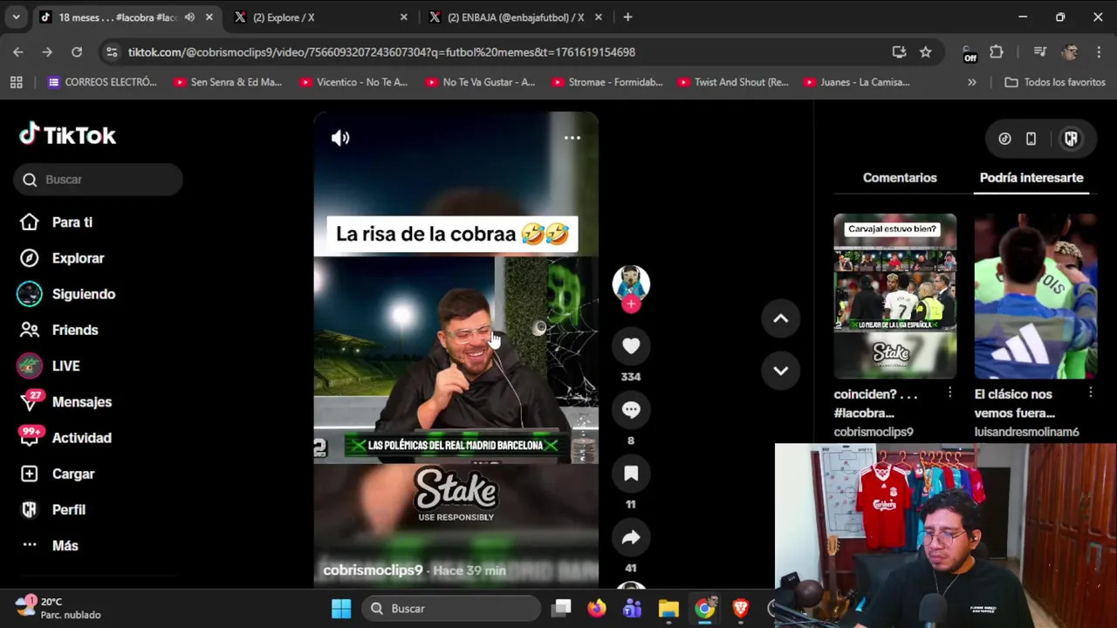Open options for 'El clásico nos' video

pyautogui.click(x=1090, y=394)
